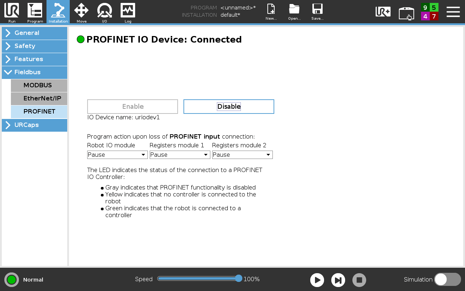The height and width of the screenshot is (291, 465).
Task: Open the hamburger menu
Action: point(453,12)
